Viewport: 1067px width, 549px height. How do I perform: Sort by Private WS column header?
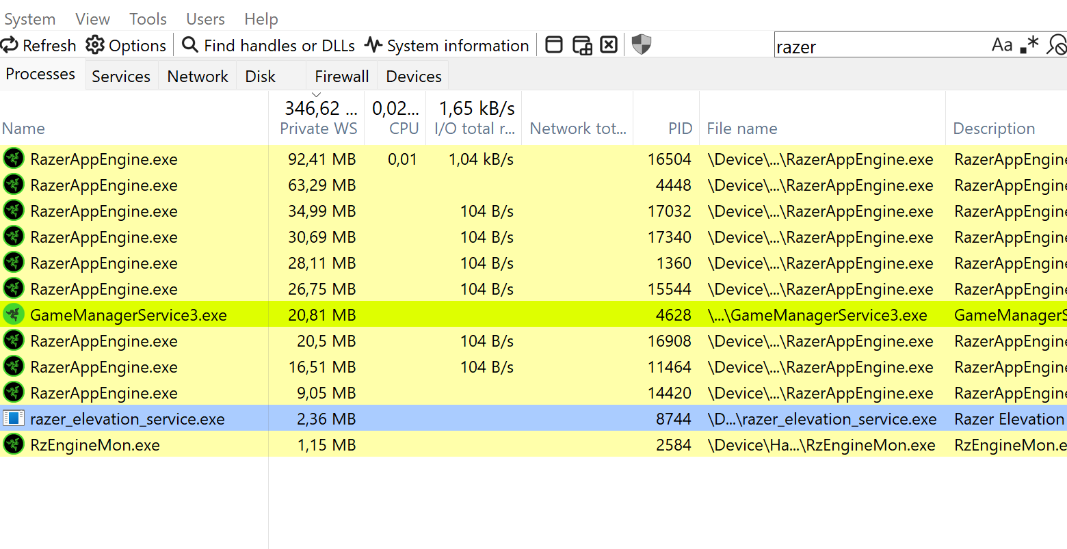[317, 118]
